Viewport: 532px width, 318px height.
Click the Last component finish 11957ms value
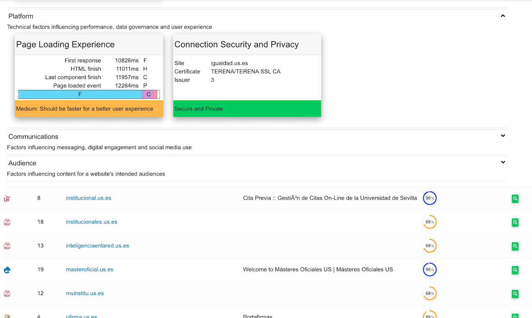pyautogui.click(x=127, y=77)
